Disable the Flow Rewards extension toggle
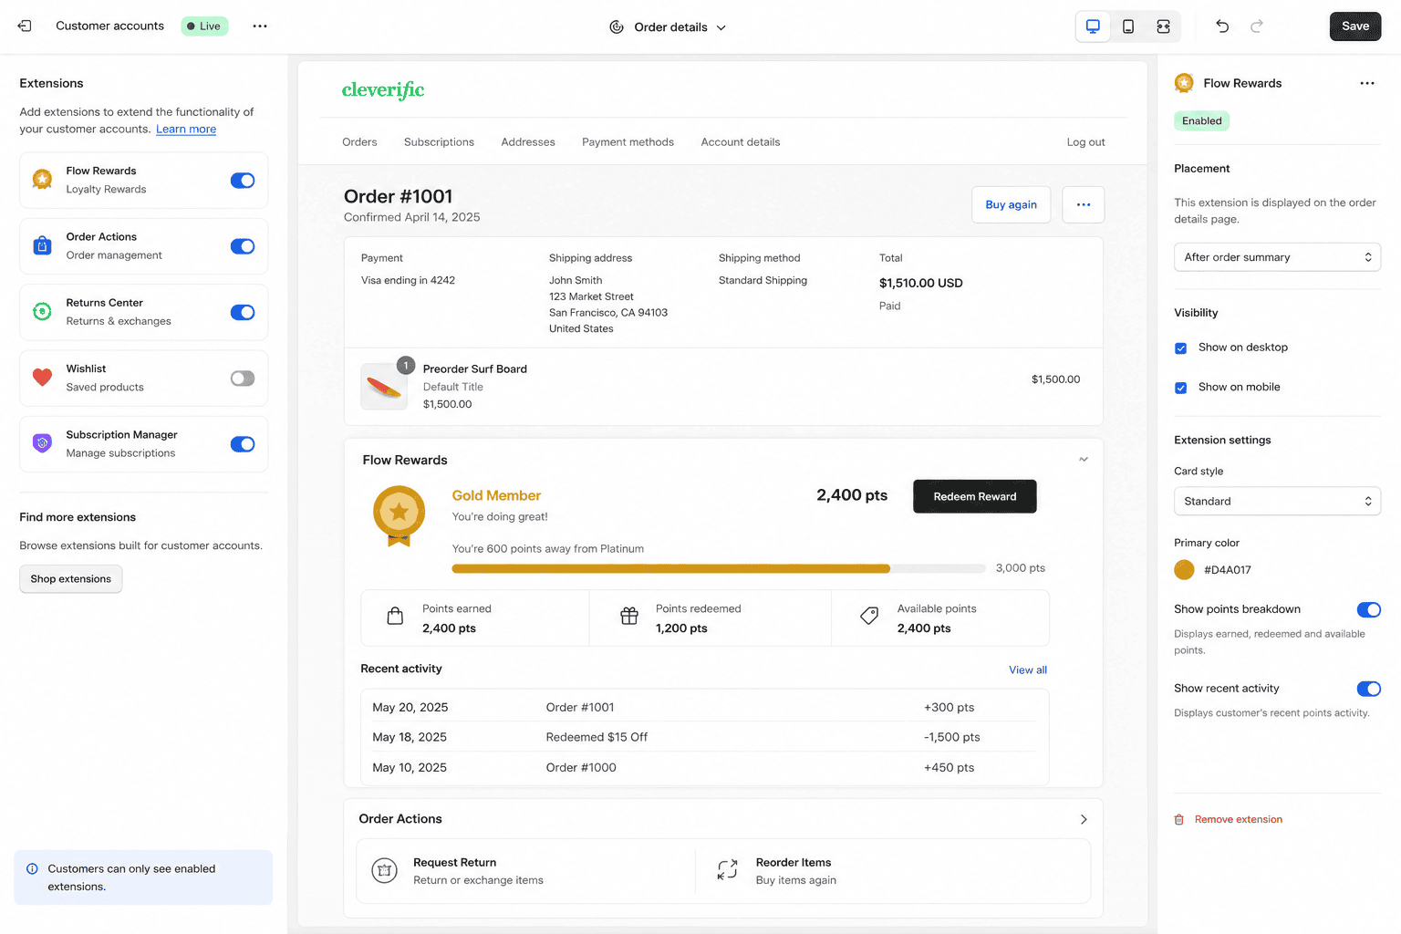The height and width of the screenshot is (934, 1401). 243,181
